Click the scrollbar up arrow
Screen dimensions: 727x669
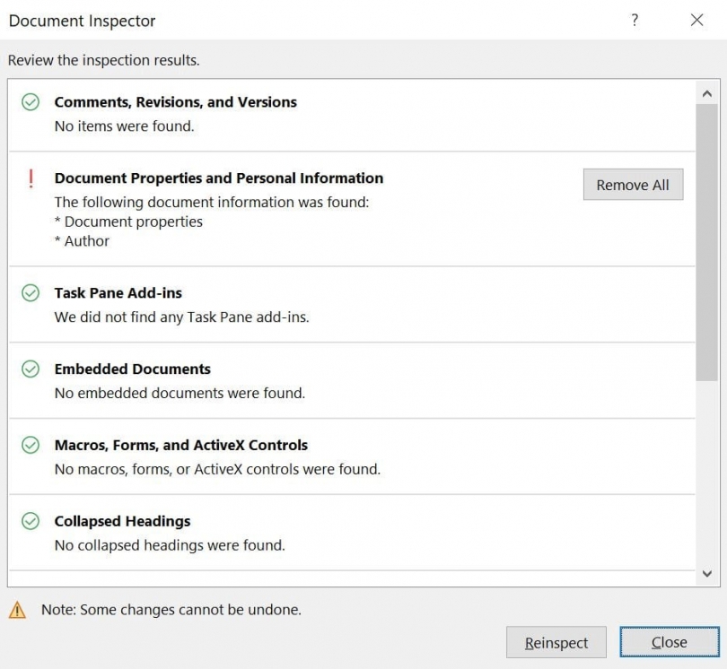[706, 92]
